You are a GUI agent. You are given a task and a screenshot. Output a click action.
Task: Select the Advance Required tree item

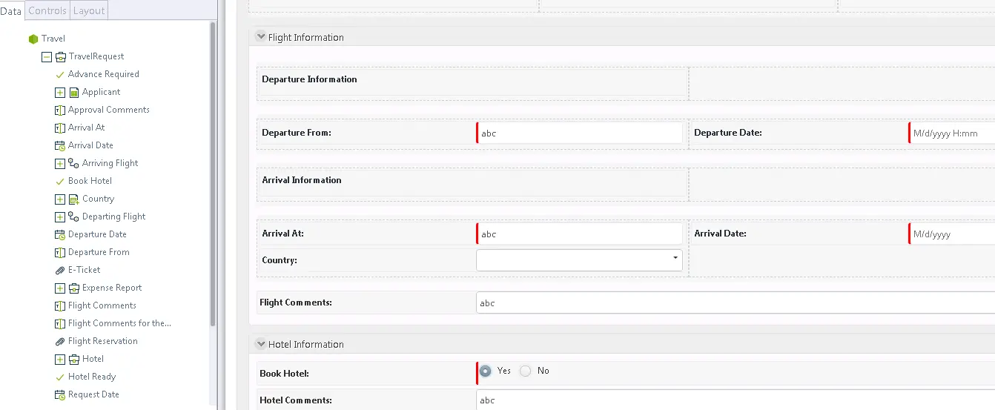coord(104,74)
